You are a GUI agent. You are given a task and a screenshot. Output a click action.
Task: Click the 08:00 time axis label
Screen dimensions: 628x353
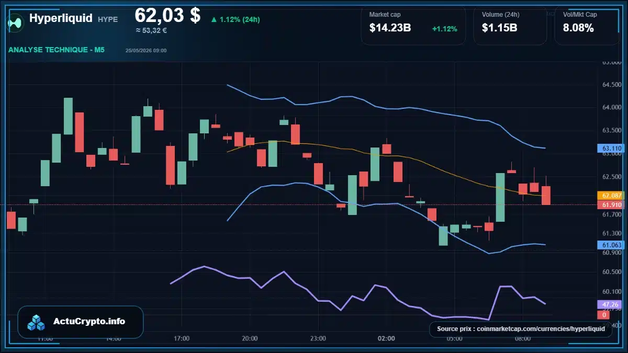coord(522,338)
